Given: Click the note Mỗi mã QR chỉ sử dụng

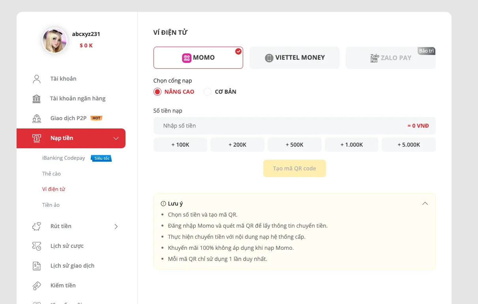Looking at the screenshot, I should (217, 259).
